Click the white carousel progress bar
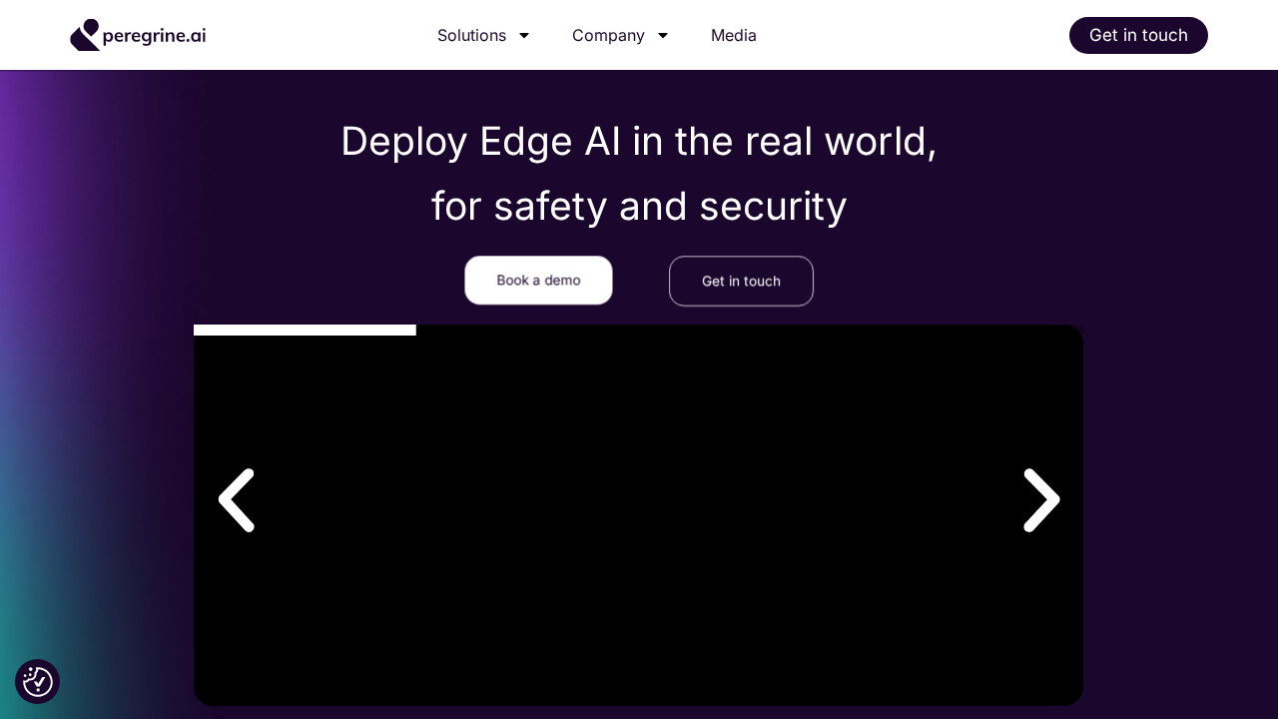1278x719 pixels. pyautogui.click(x=305, y=330)
